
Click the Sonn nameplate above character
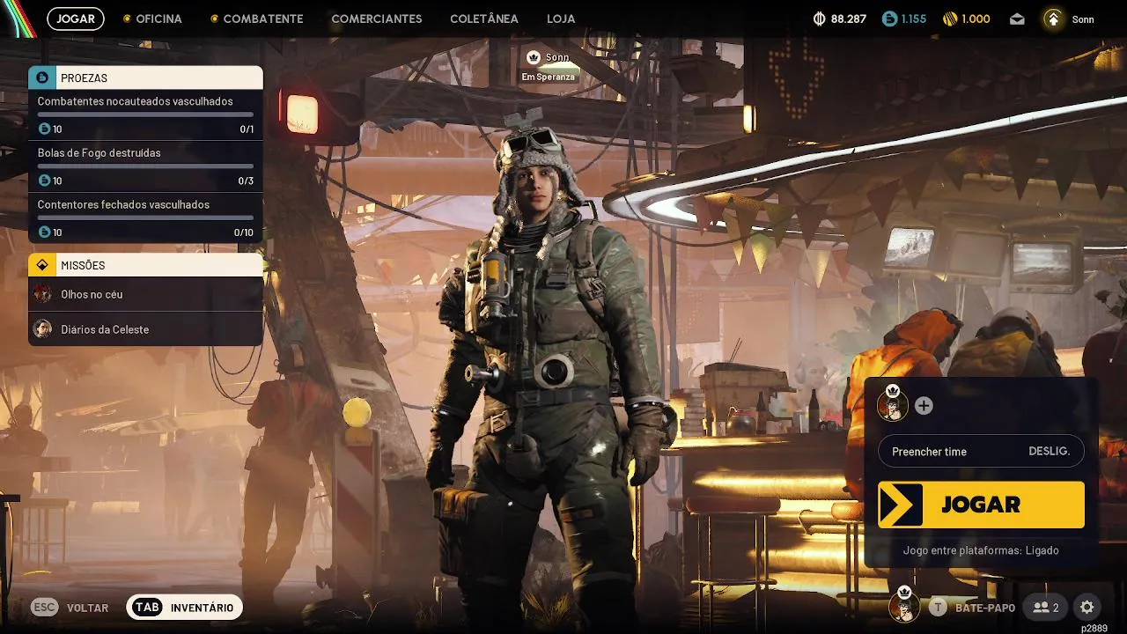click(x=548, y=57)
